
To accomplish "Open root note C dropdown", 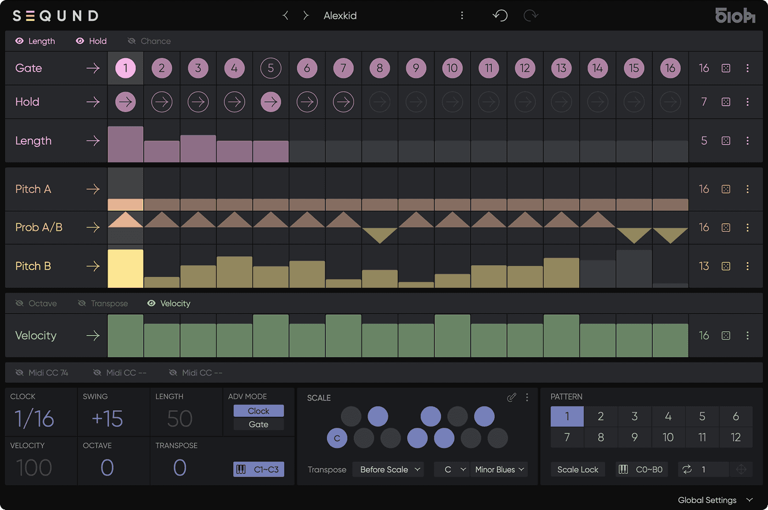I will (x=452, y=469).
